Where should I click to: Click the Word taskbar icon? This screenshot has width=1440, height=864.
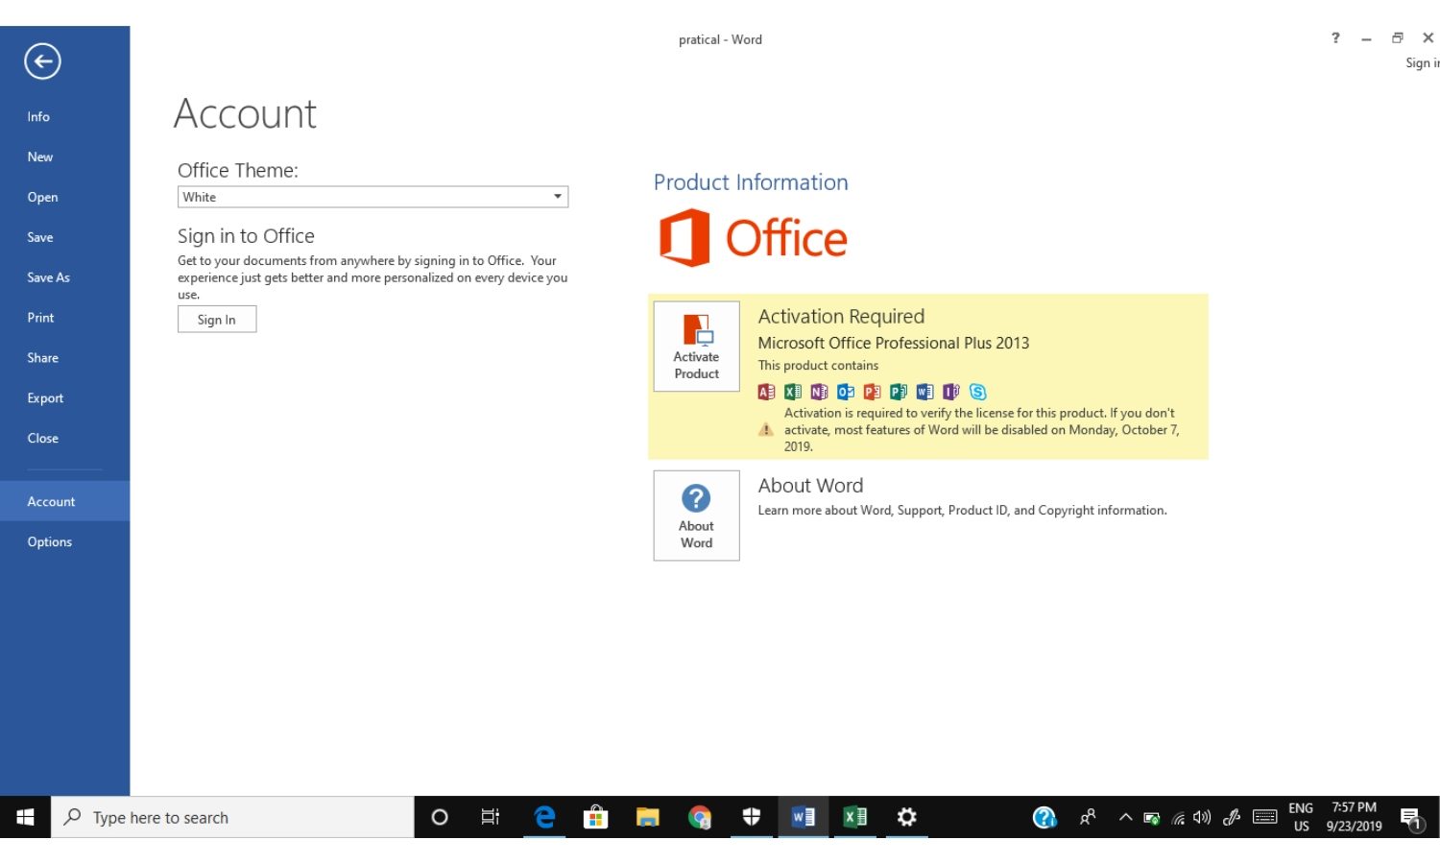(804, 817)
